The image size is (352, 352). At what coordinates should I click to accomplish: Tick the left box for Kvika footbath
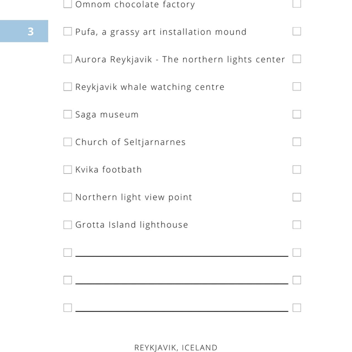pos(68,170)
